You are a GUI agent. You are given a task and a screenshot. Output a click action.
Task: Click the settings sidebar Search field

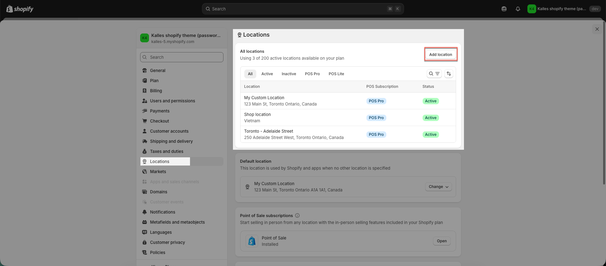coord(182,57)
